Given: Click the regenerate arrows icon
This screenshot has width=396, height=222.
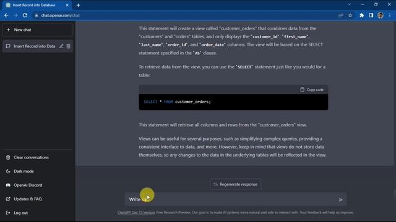Looking at the screenshot, I should tap(215, 184).
